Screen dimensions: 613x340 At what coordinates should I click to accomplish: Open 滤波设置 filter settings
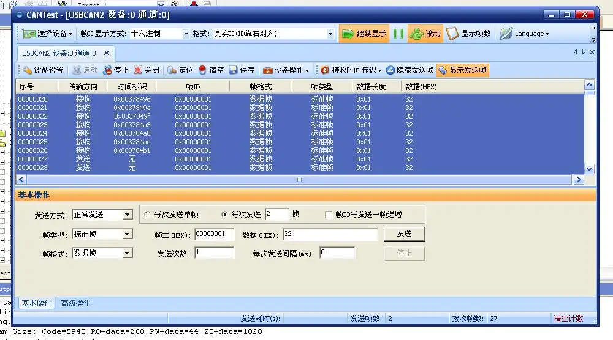click(x=43, y=70)
